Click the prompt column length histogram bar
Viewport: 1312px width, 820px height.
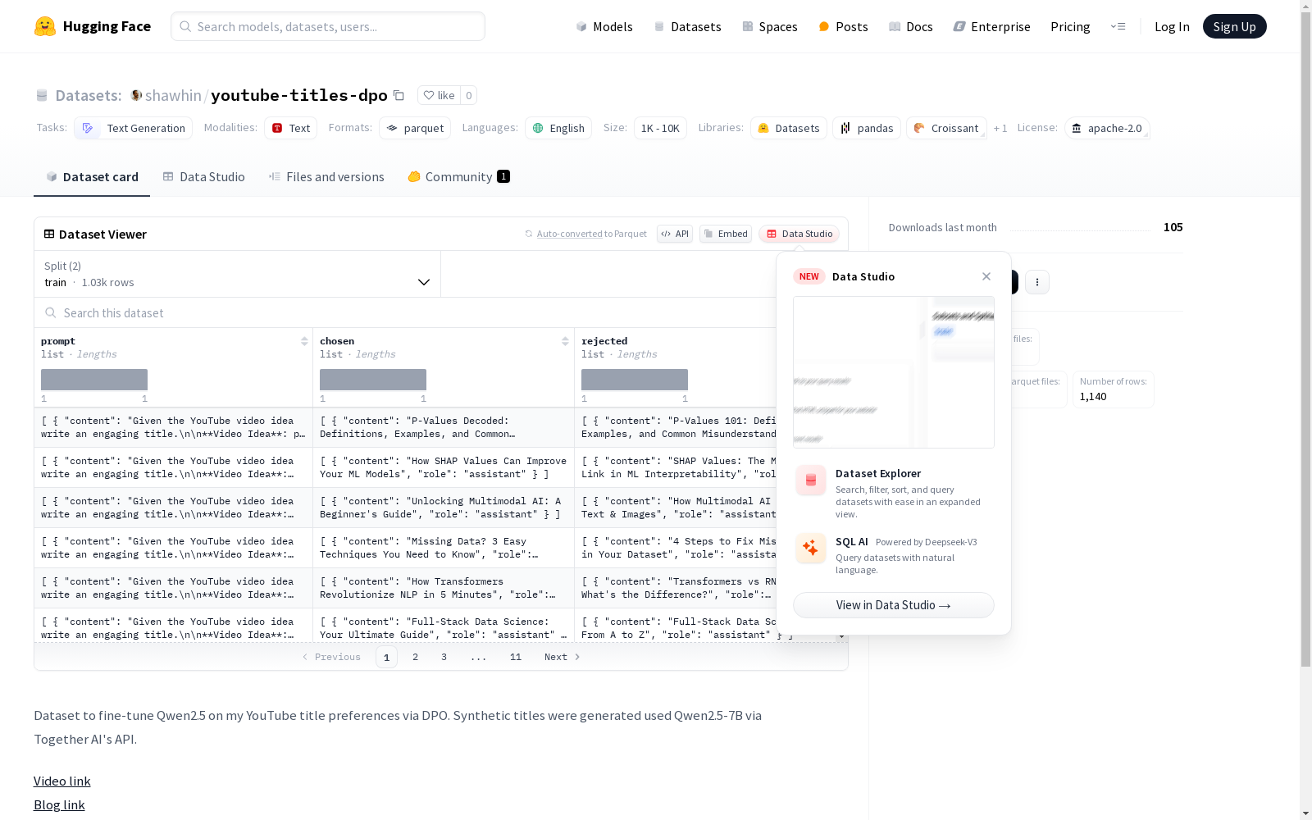click(94, 380)
